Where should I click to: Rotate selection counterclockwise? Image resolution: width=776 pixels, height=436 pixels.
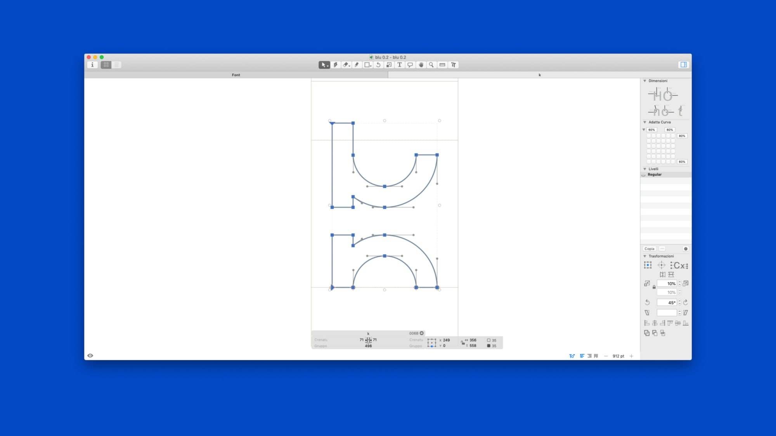pos(647,302)
